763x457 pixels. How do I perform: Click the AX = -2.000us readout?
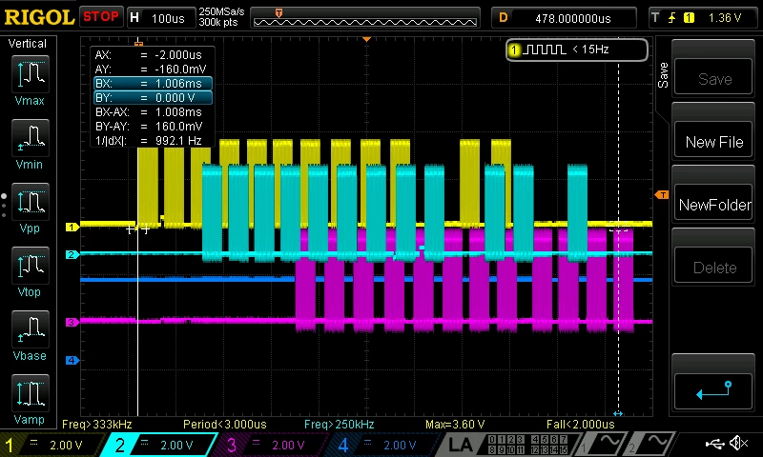pos(149,55)
